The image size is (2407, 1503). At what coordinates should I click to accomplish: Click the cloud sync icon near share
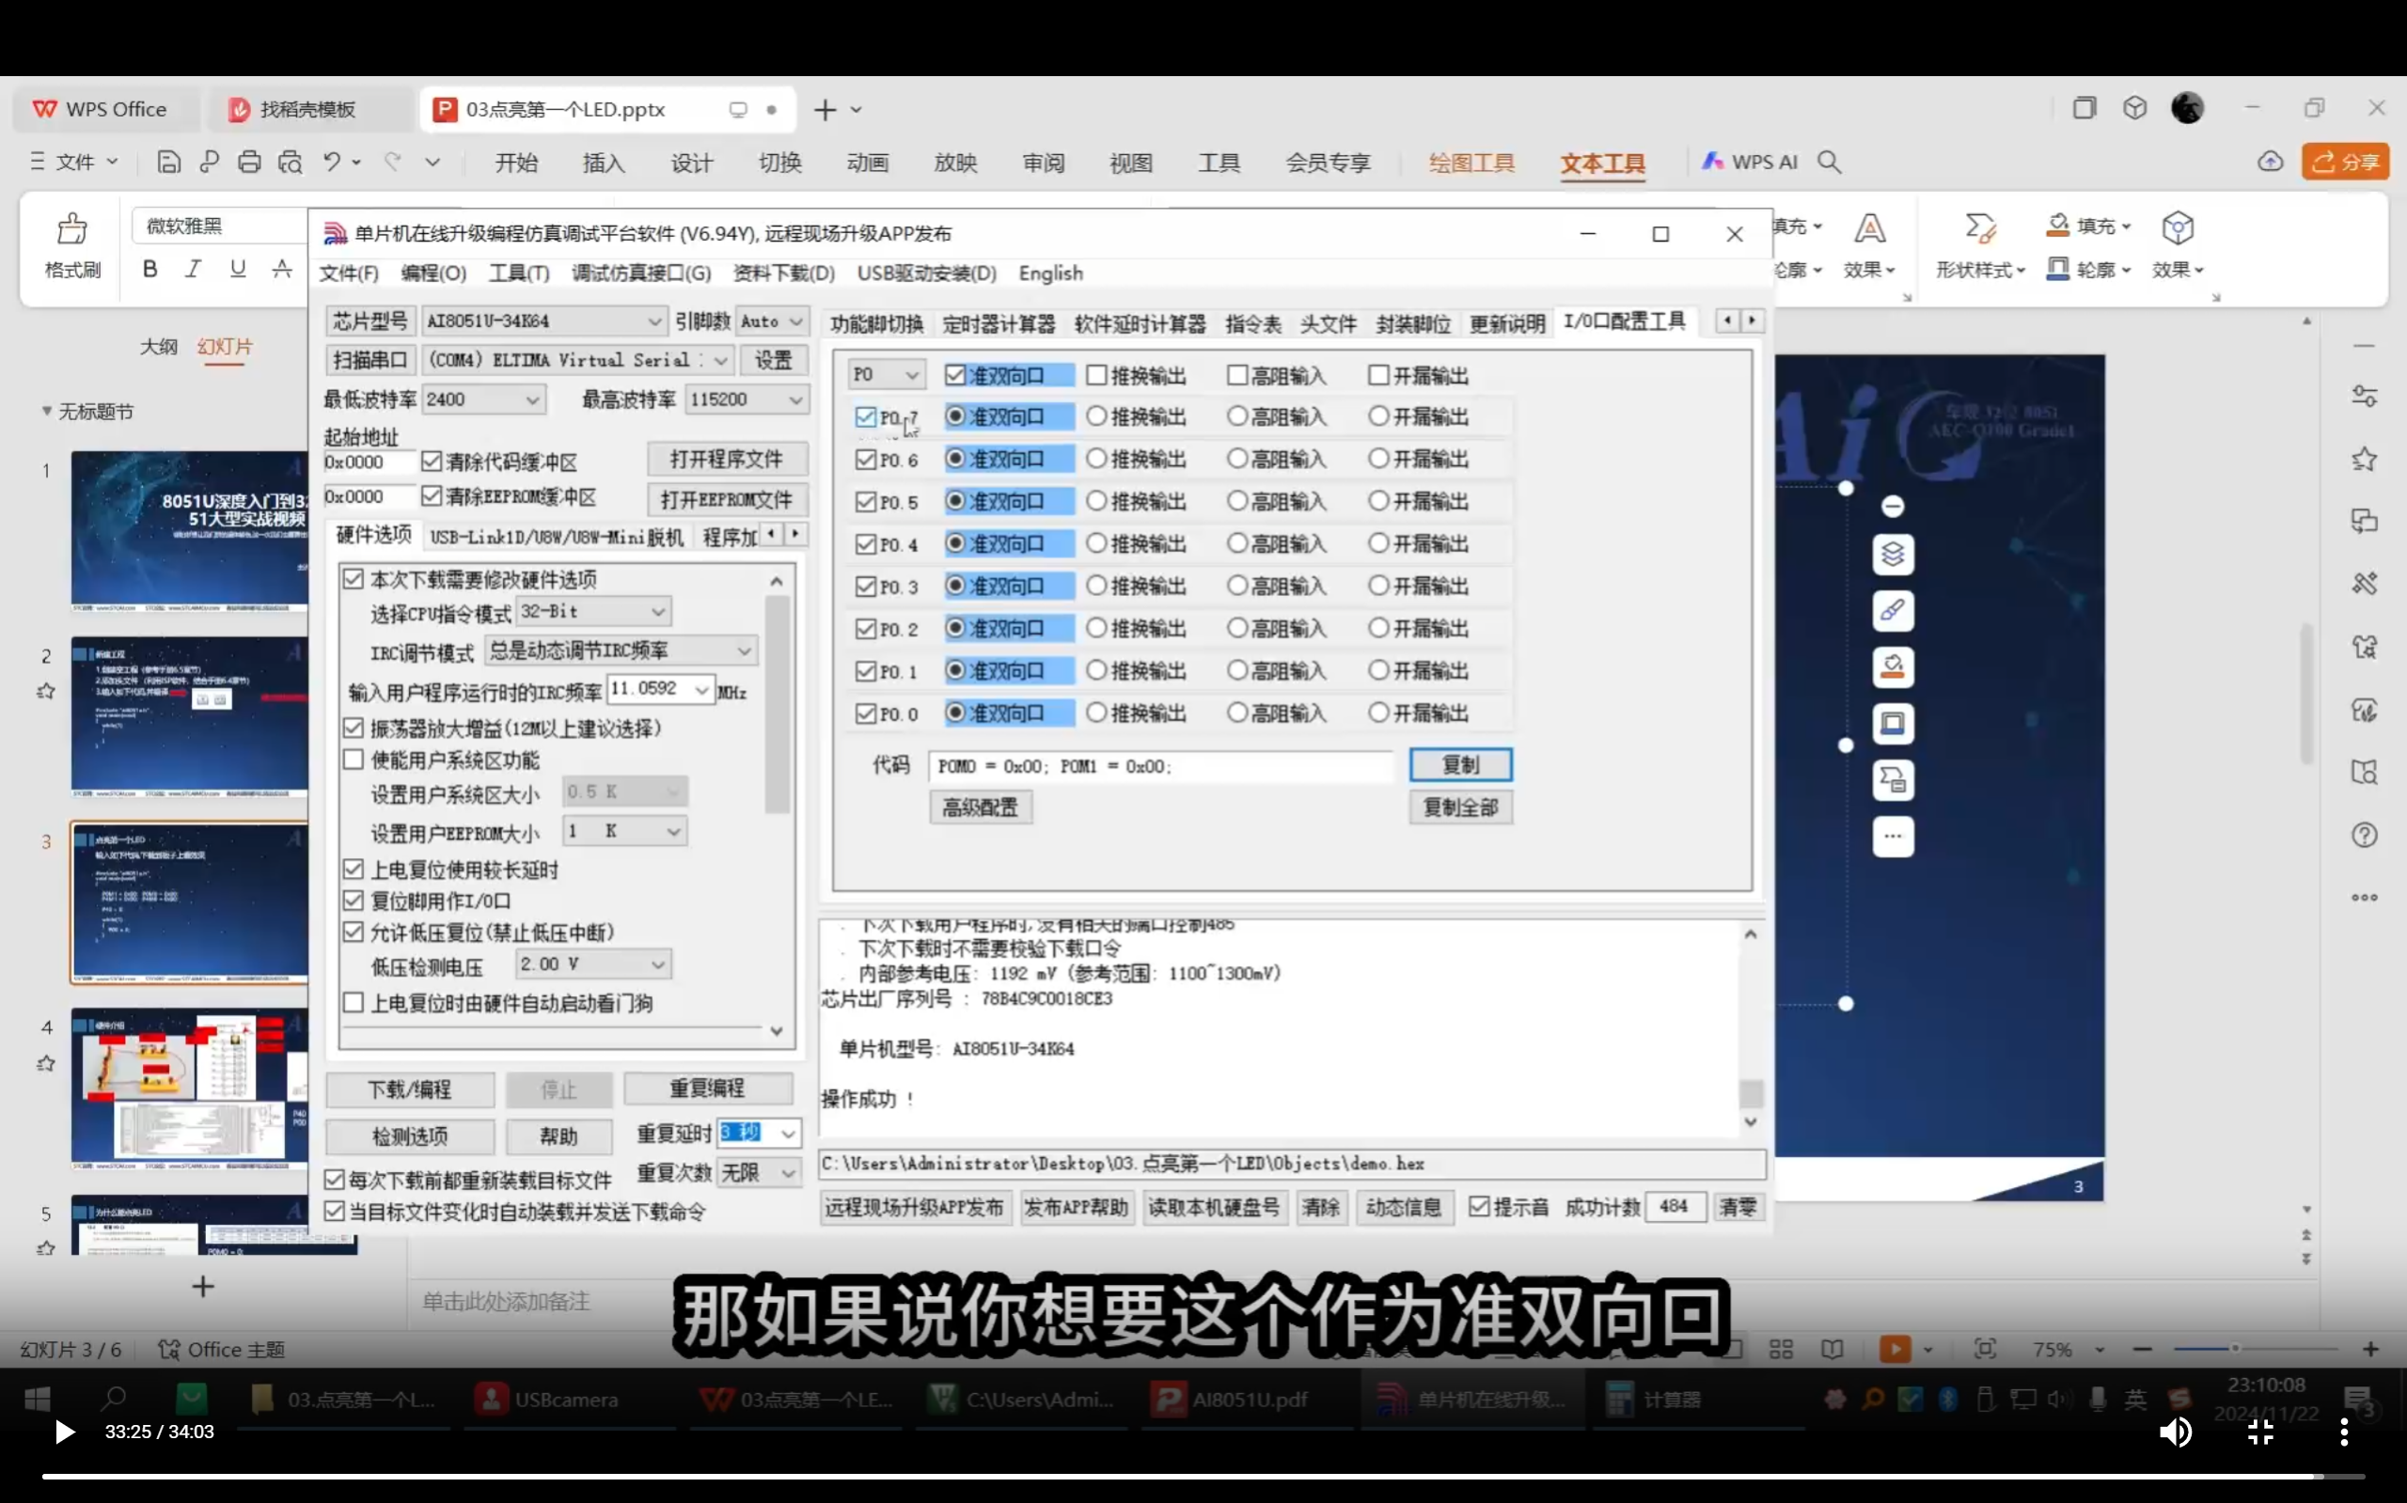pos(2271,162)
